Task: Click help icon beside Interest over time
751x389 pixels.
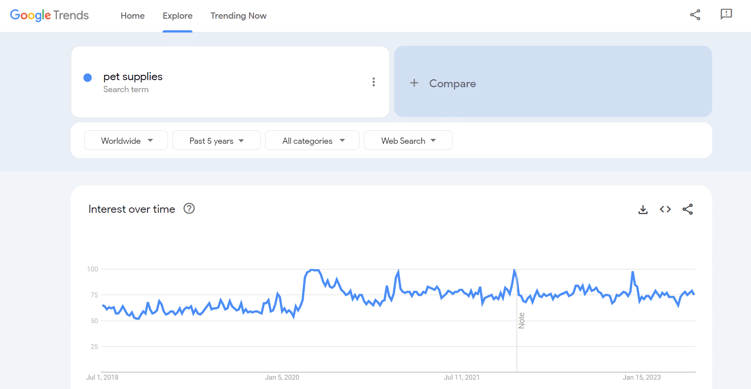Action: click(x=189, y=209)
